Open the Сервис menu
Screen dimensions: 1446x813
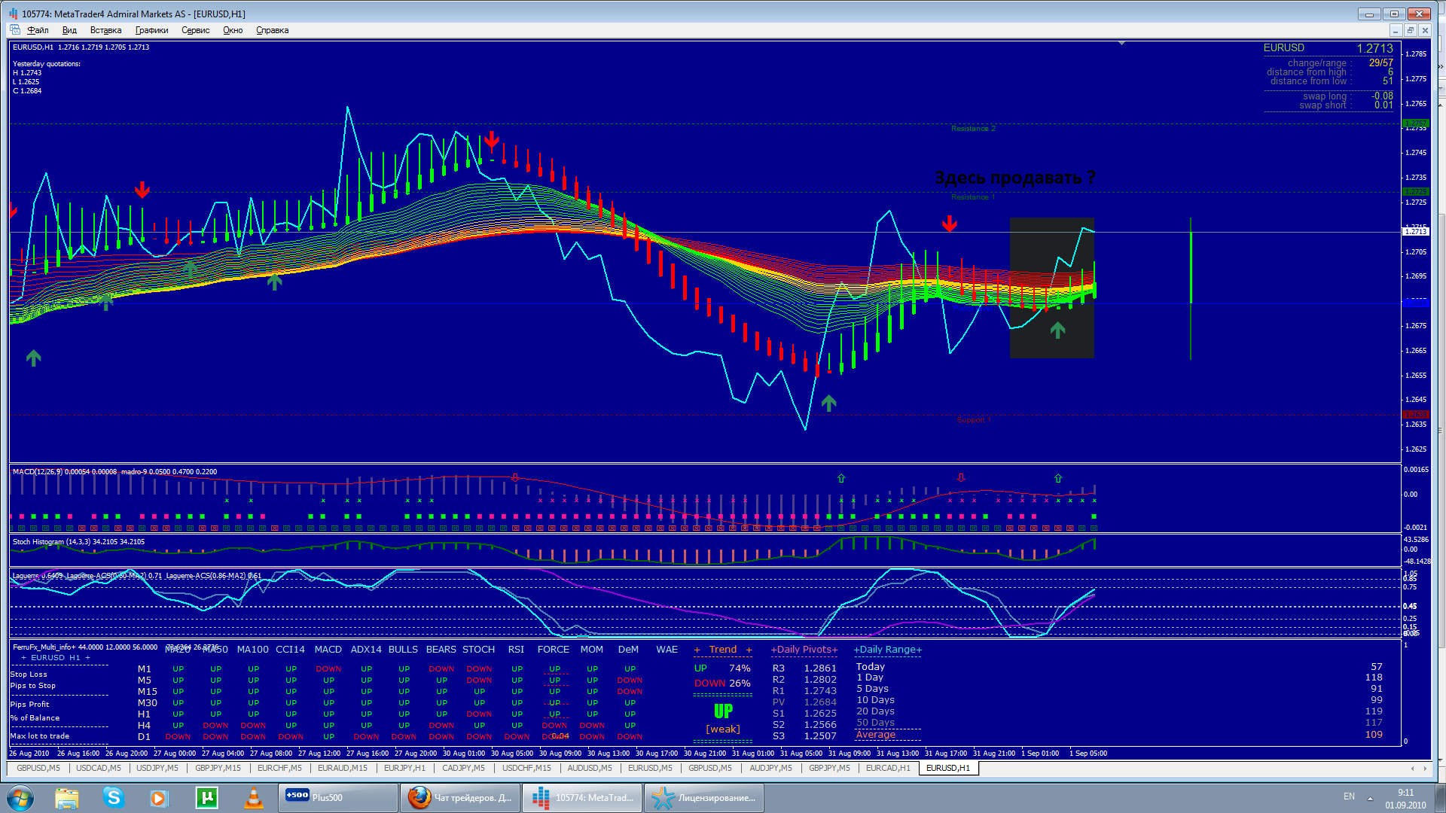click(x=195, y=30)
